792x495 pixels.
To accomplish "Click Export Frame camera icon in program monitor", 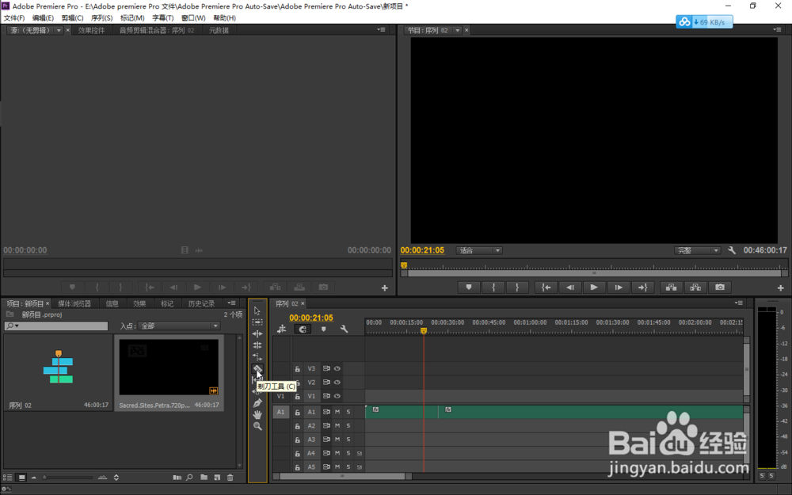I will pos(719,287).
